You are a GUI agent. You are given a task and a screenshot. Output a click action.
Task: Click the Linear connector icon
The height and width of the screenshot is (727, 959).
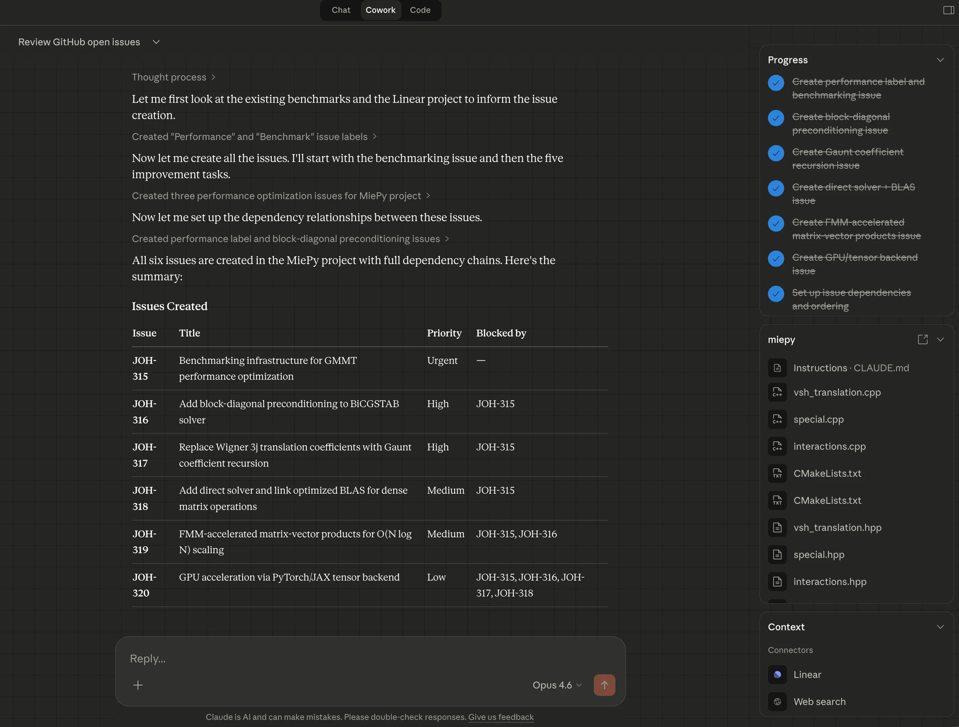777,675
